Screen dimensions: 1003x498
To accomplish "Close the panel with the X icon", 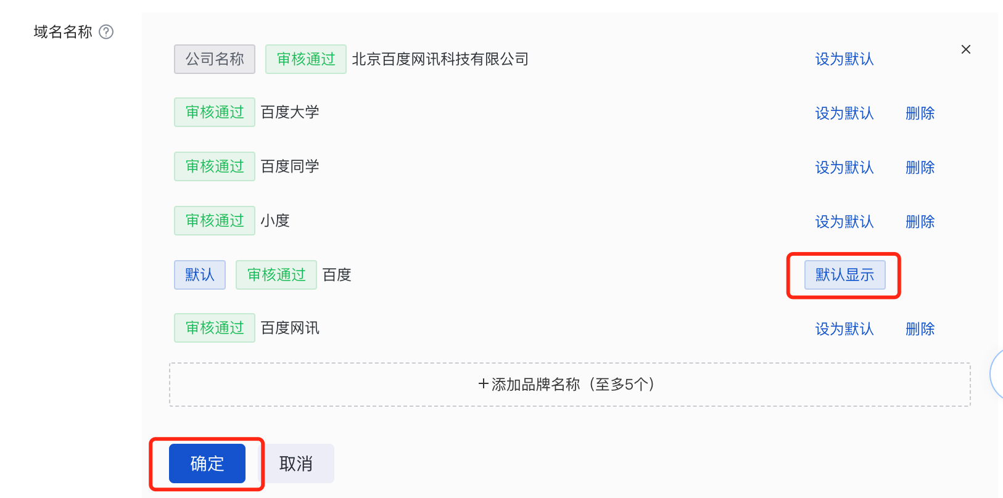I will (966, 49).
